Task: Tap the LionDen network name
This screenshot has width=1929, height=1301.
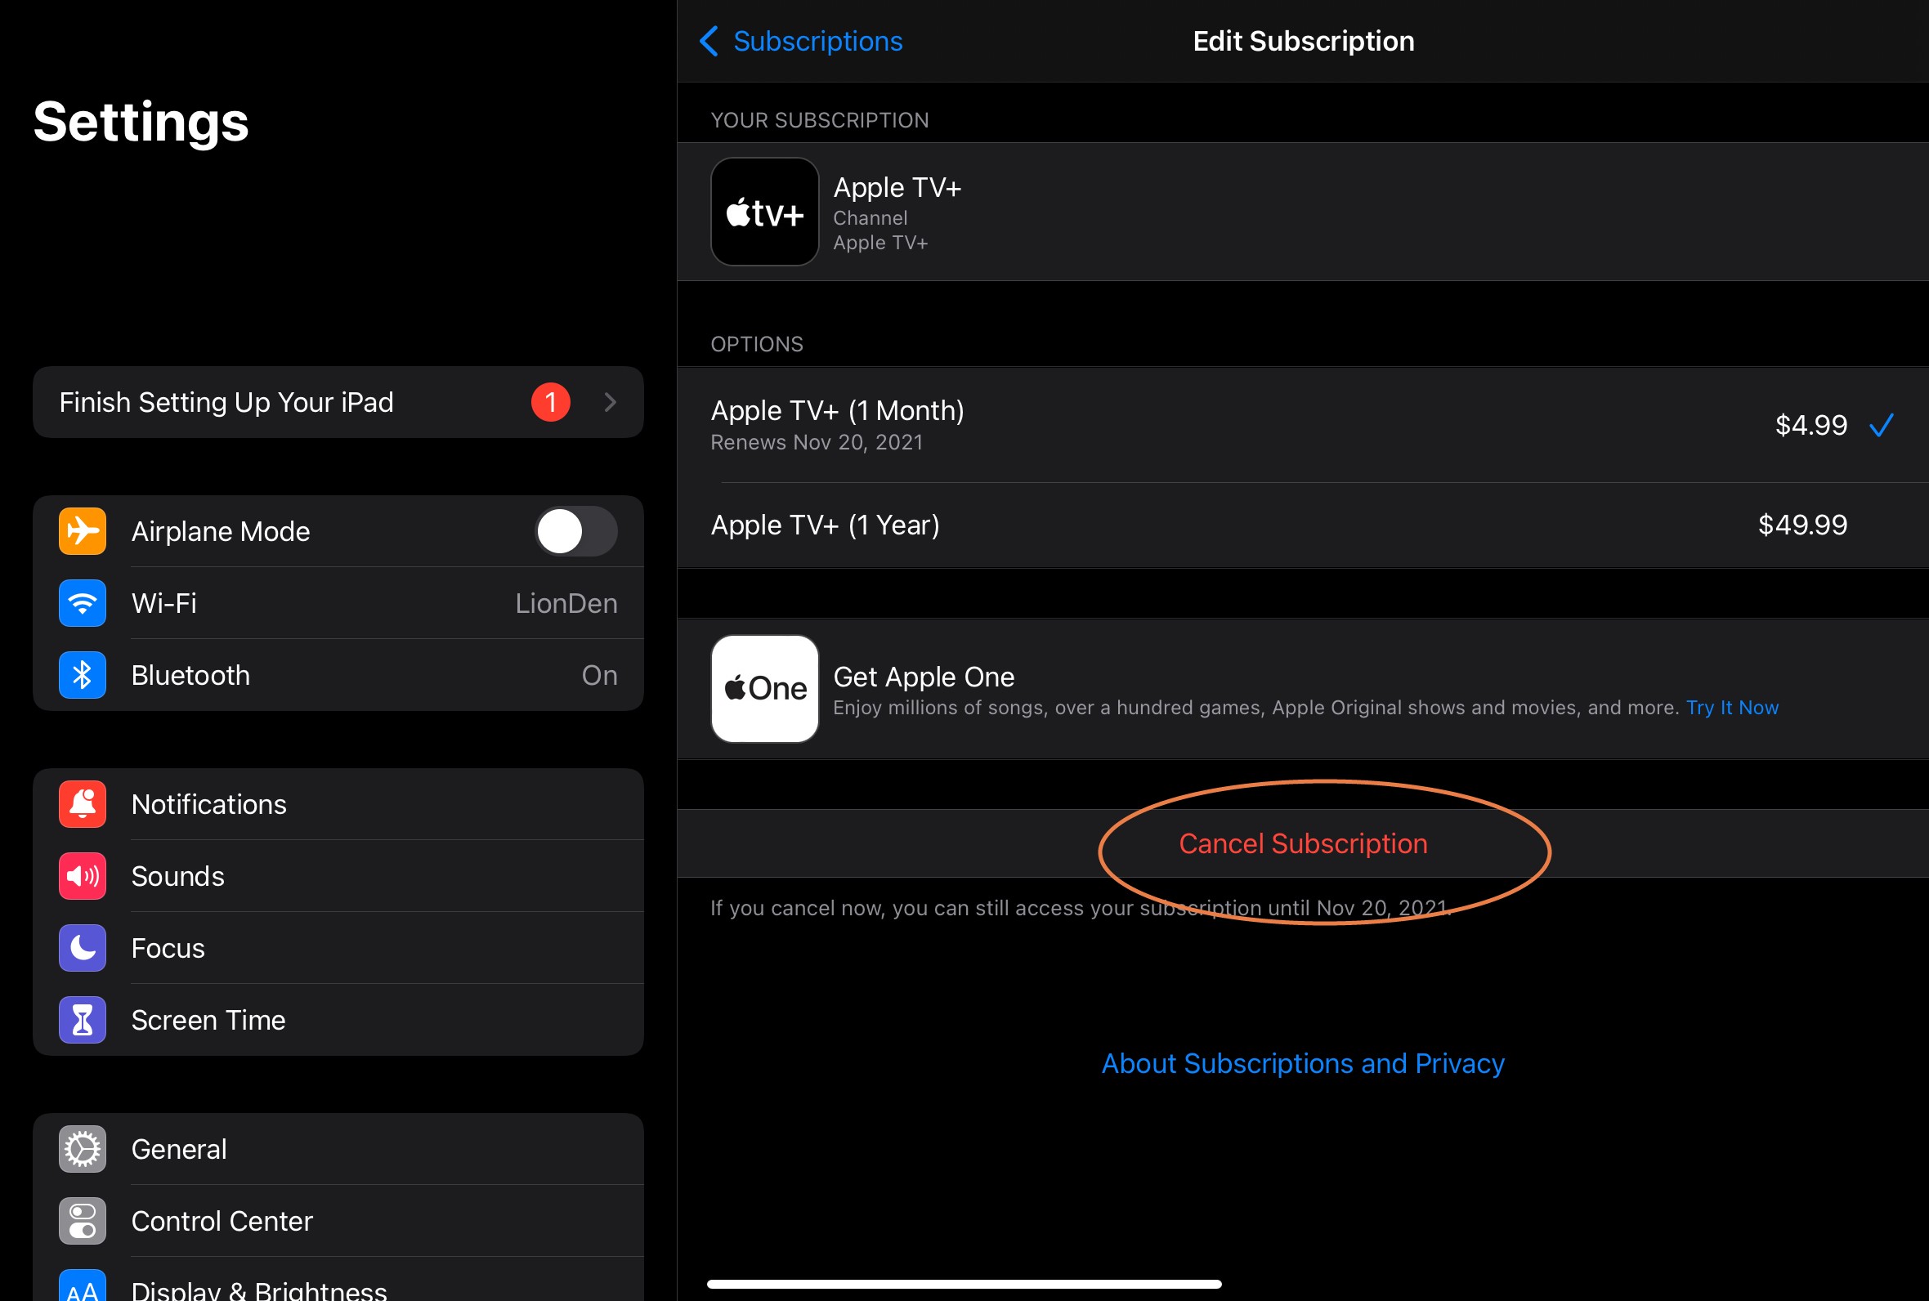Action: (x=566, y=603)
